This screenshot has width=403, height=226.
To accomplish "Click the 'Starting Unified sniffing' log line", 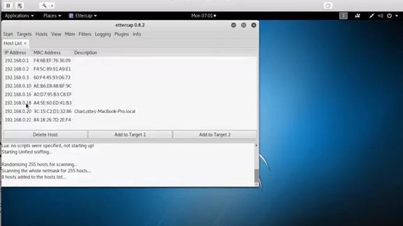I will pos(26,152).
